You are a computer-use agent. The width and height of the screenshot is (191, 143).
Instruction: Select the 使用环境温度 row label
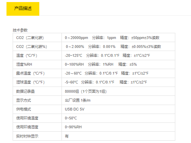click(x=37, y=118)
